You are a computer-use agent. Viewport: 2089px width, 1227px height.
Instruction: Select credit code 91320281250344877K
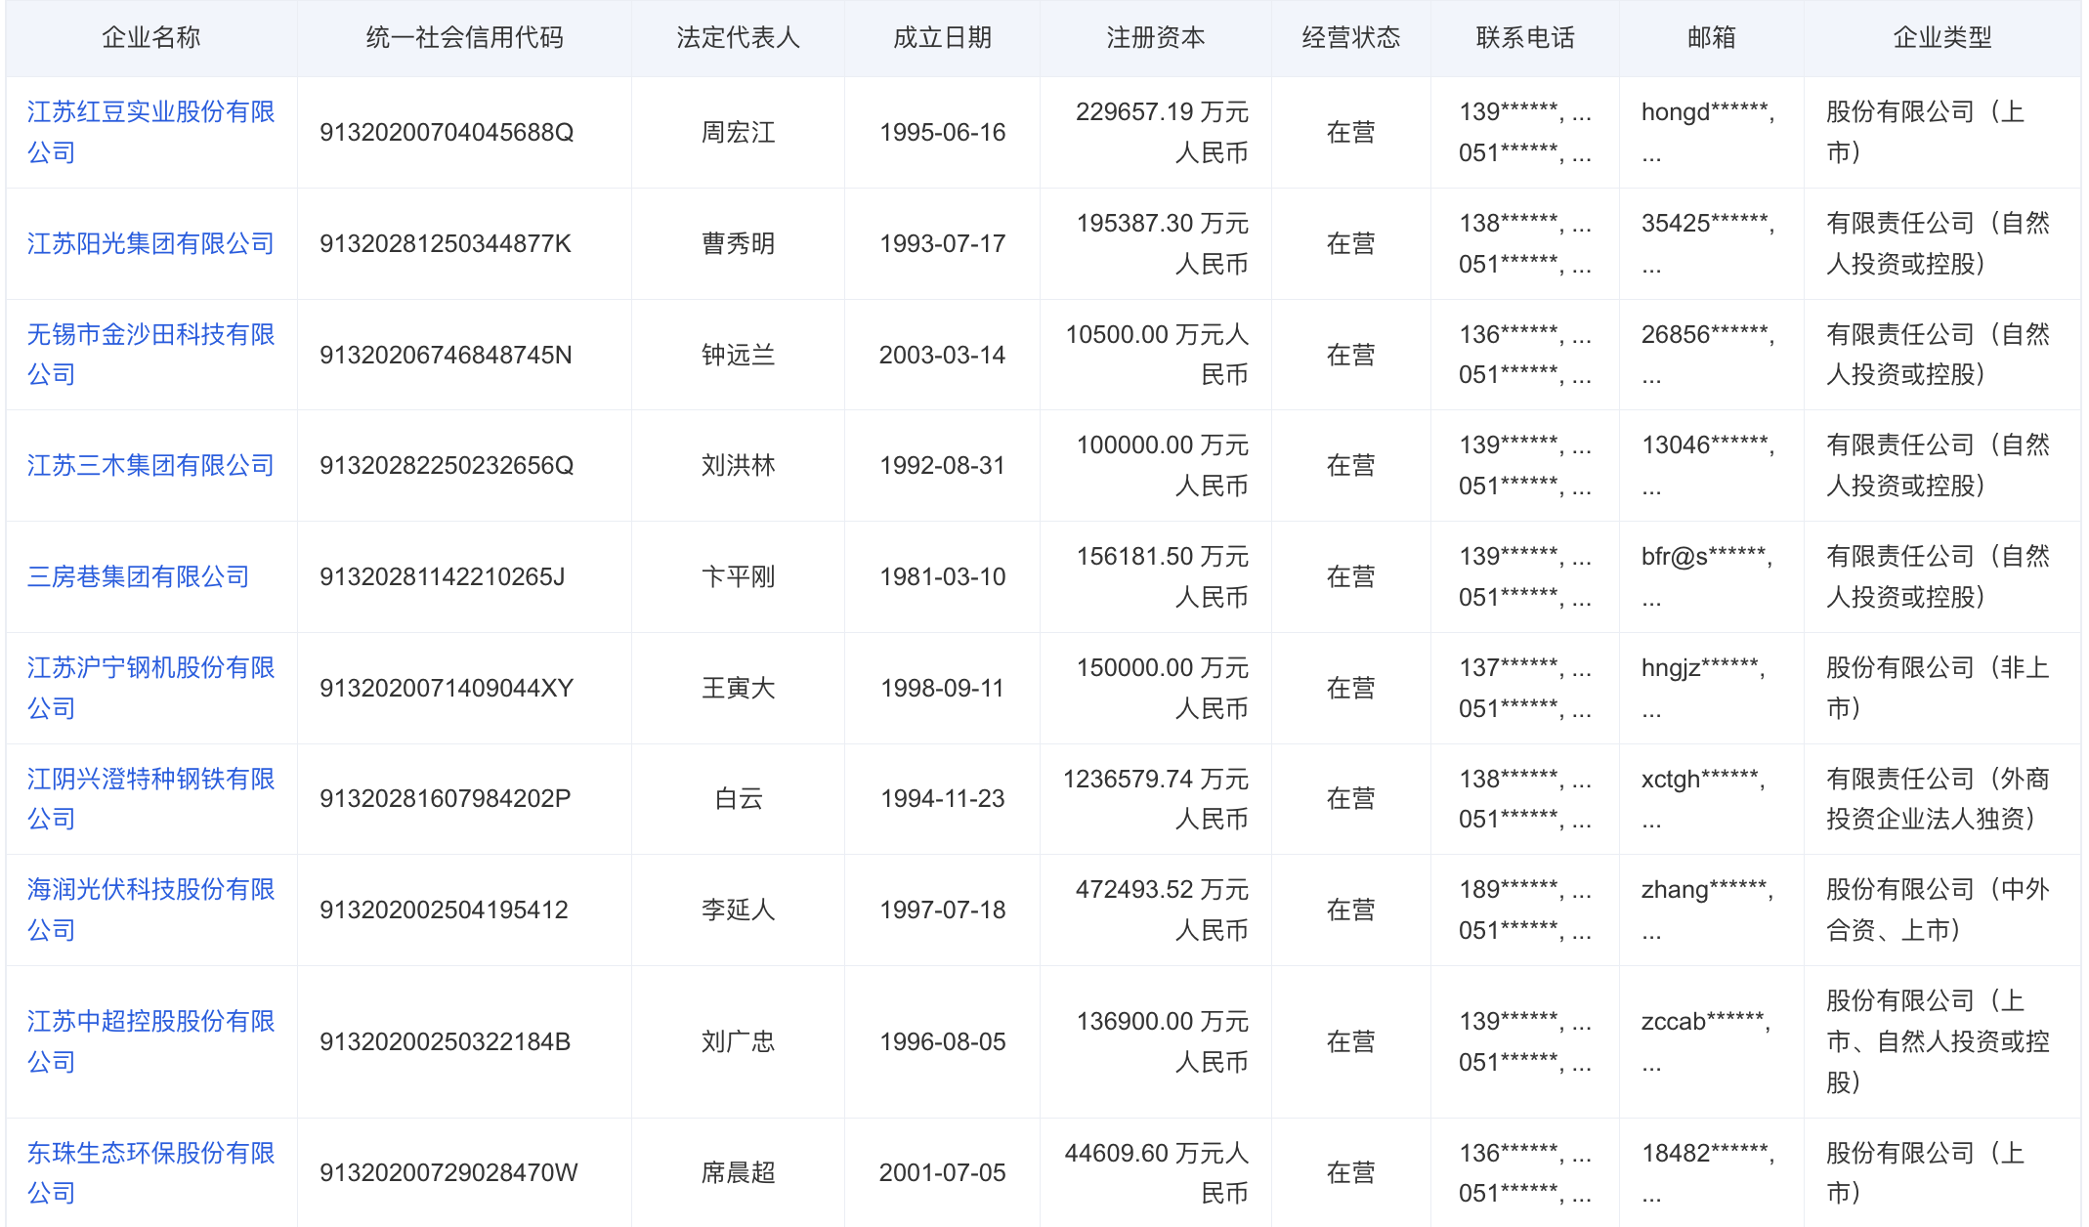[x=446, y=243]
